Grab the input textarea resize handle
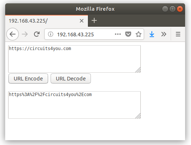The width and height of the screenshot is (191, 145). [138, 70]
